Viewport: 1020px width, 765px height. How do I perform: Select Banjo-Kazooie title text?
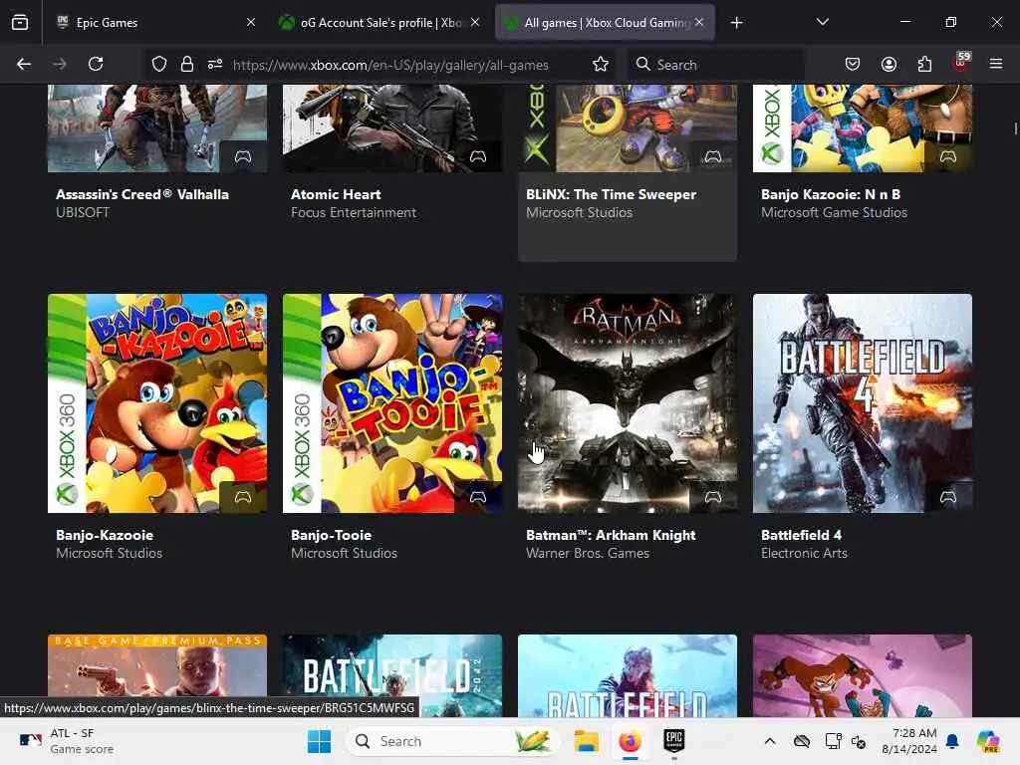click(105, 535)
